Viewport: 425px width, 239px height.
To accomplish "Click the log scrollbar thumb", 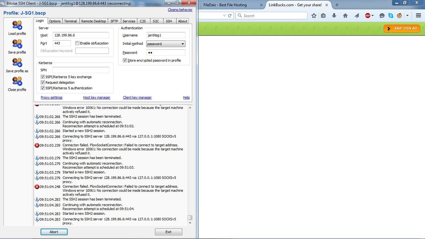I will coord(190,218).
